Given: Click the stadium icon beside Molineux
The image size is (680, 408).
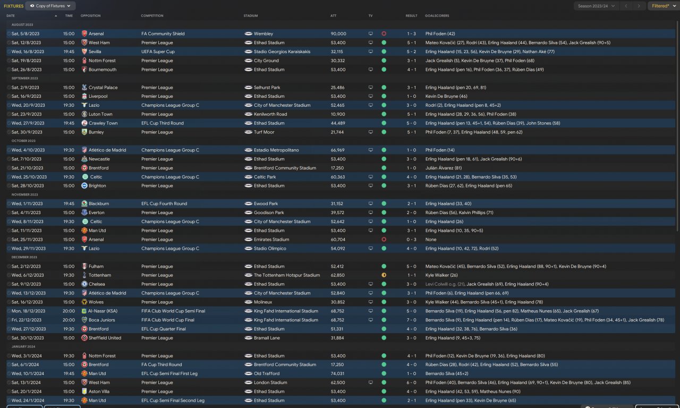Looking at the screenshot, I should 248,302.
